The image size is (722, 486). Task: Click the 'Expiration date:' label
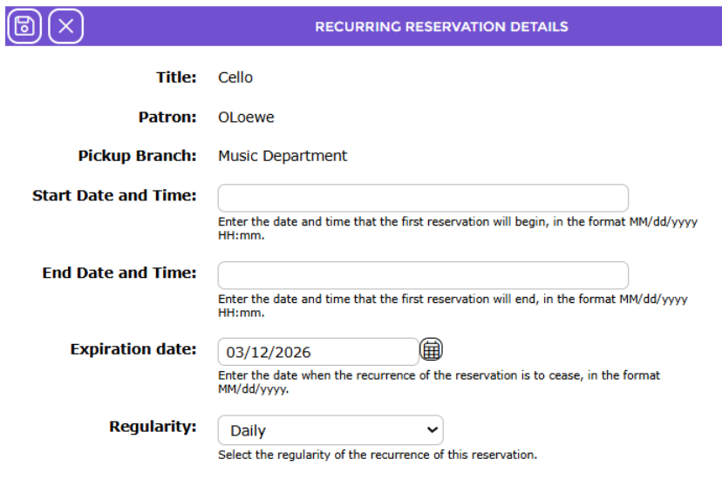pos(133,349)
